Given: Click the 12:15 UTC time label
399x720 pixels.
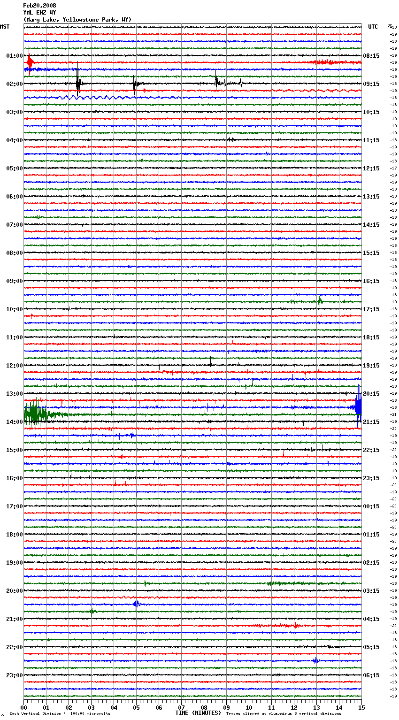Looking at the screenshot, I should 371,169.
